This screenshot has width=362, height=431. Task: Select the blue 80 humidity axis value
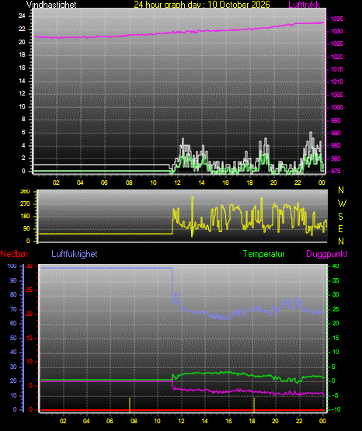pos(13,294)
